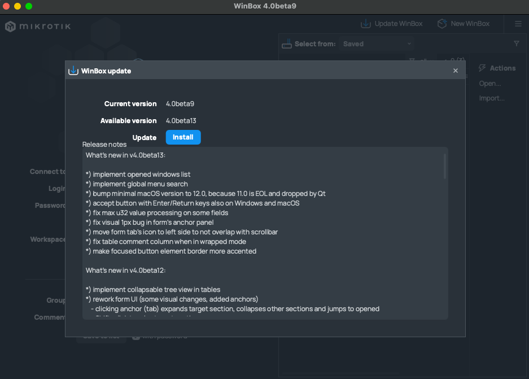Click the note about focused button element border
The image size is (529, 379).
[171, 251]
